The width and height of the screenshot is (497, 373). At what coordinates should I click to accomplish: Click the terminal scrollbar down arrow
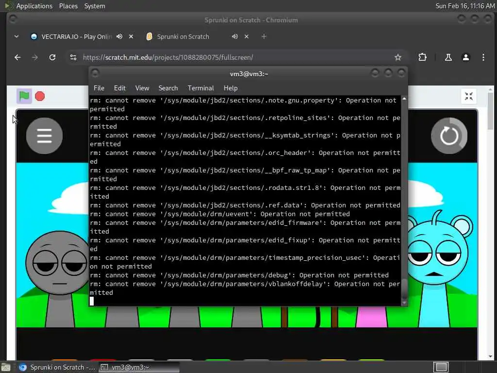pos(404,303)
